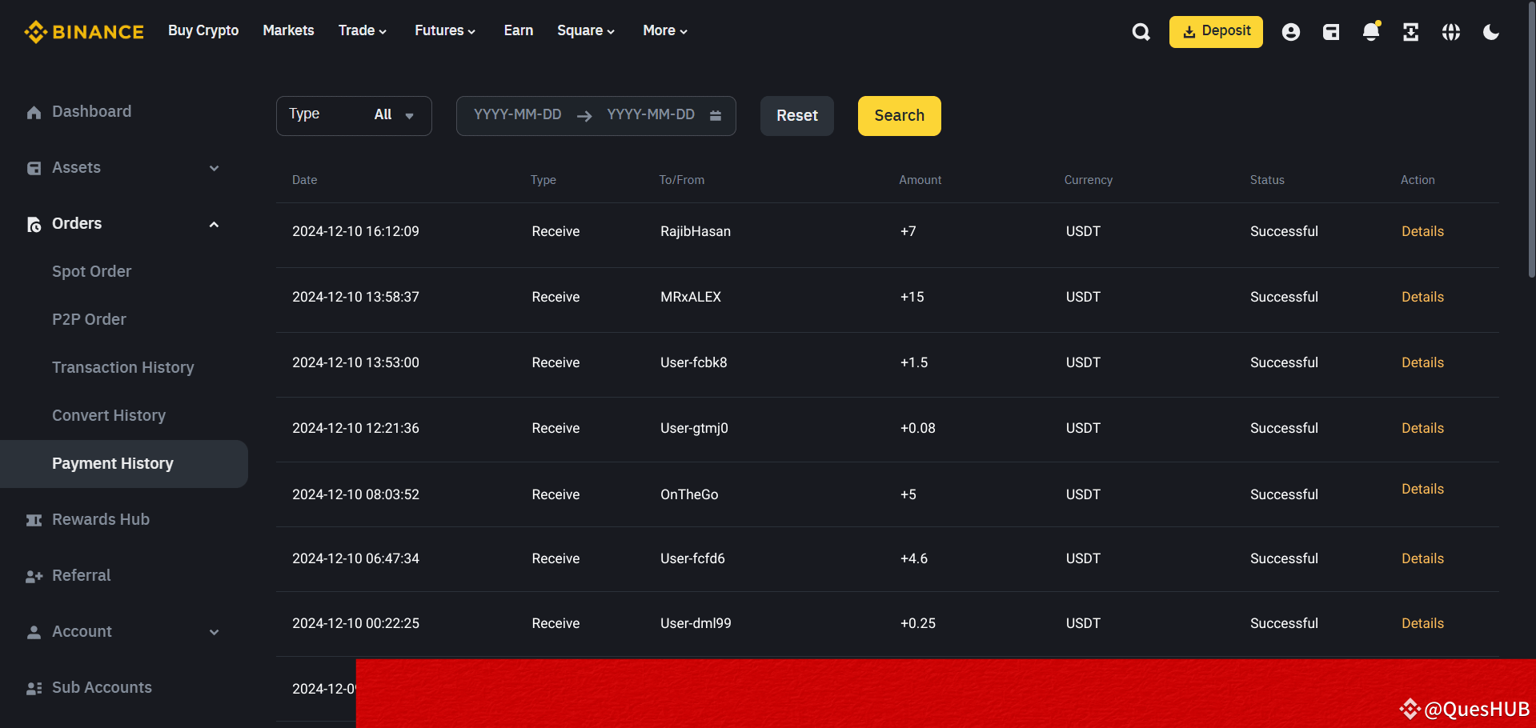The height and width of the screenshot is (728, 1536).
Task: Click the Referral person-plus icon
Action: click(34, 577)
